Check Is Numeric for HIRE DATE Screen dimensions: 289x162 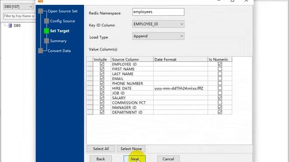click(x=220, y=88)
